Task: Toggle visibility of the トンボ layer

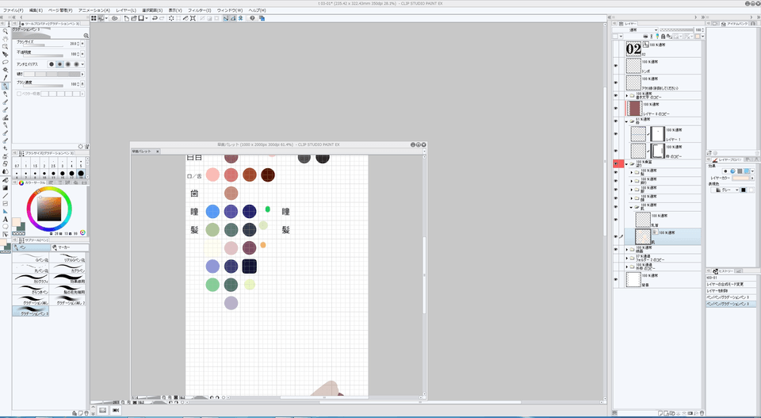Action: coord(616,65)
